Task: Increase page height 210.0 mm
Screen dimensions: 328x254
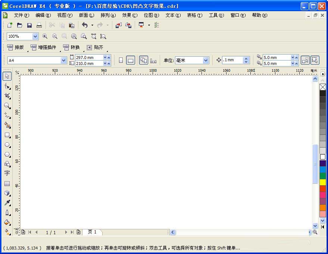Action: click(x=109, y=63)
